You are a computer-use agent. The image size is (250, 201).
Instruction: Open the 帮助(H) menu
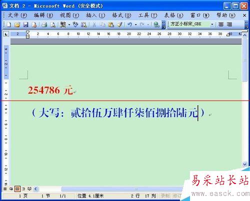[226, 15]
